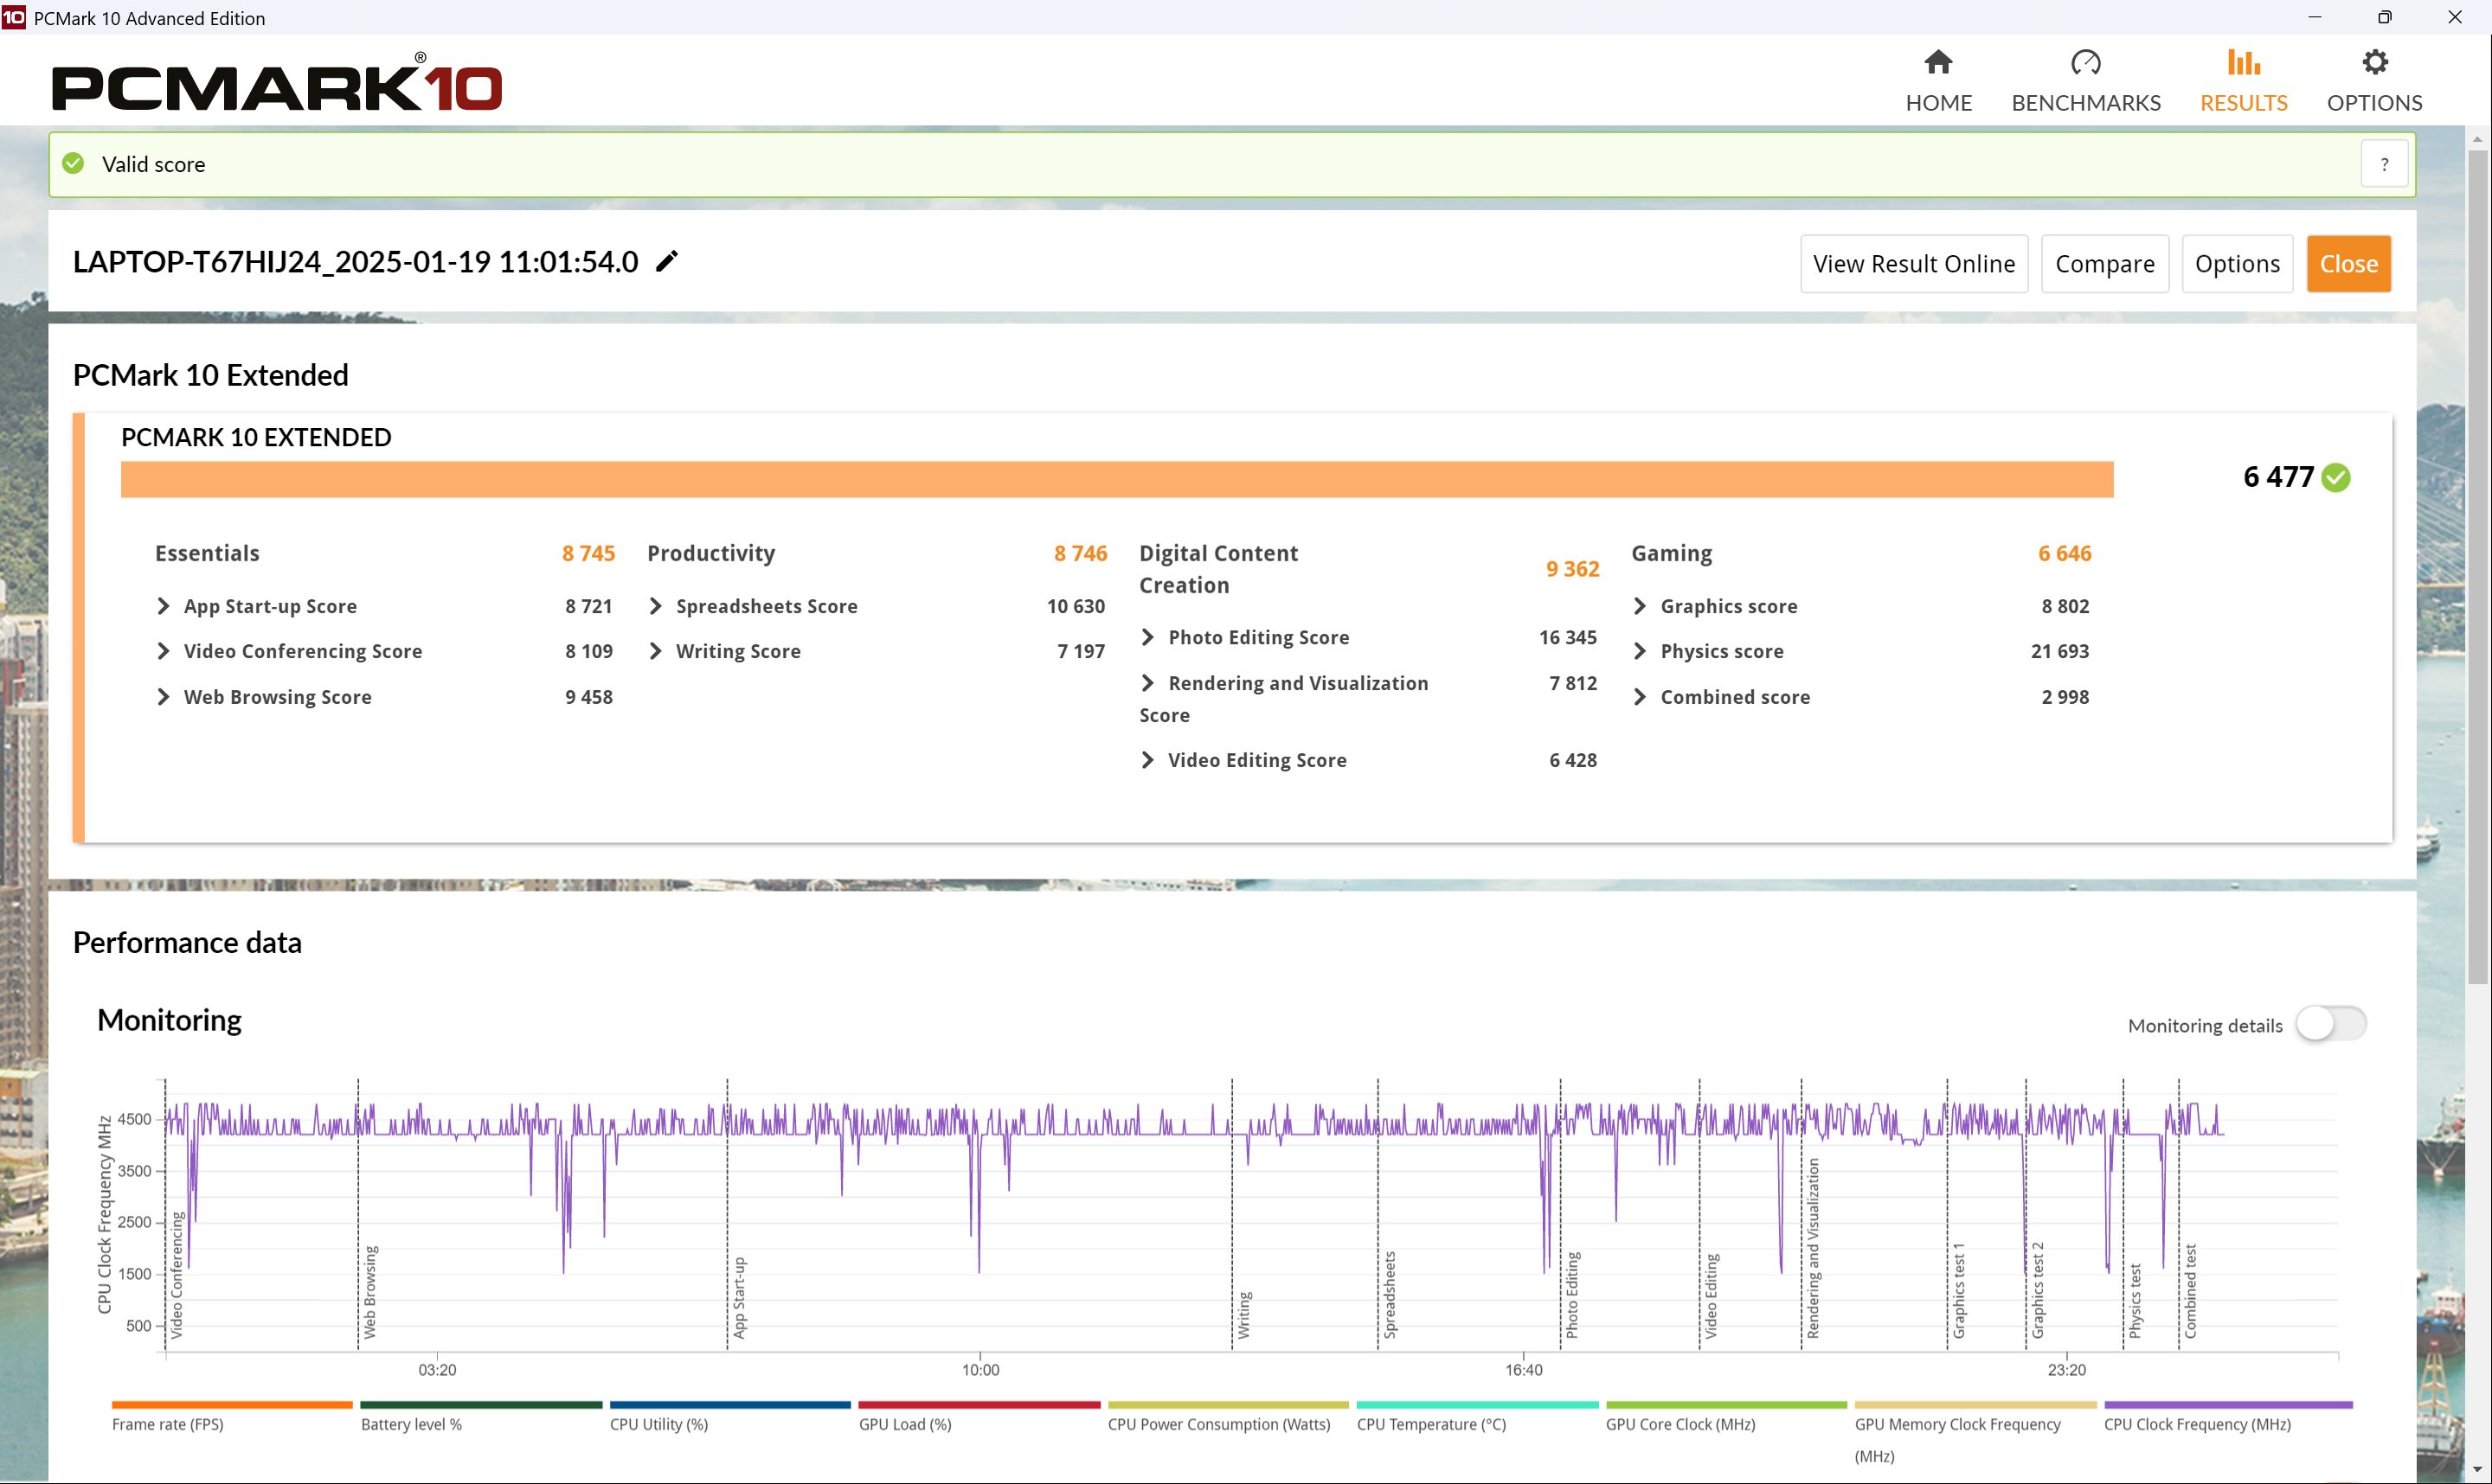Toggle GPU Load (%) red legend swatch

[x=979, y=1405]
